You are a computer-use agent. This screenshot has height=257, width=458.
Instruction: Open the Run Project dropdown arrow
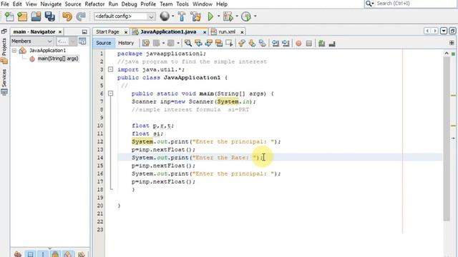pyautogui.click(x=218, y=16)
